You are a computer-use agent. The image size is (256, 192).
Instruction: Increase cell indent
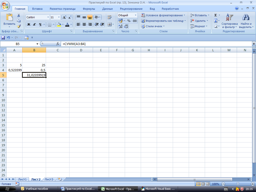click(102, 24)
